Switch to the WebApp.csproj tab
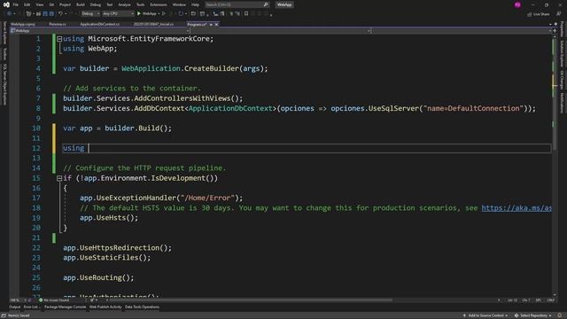The image size is (567, 319). (23, 24)
